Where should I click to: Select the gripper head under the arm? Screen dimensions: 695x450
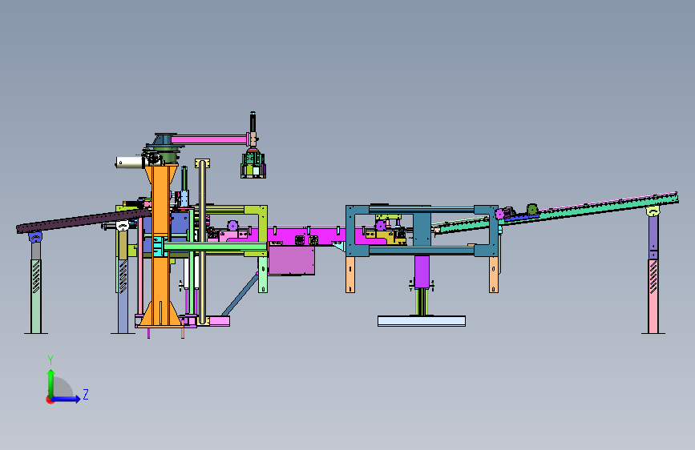pos(253,165)
